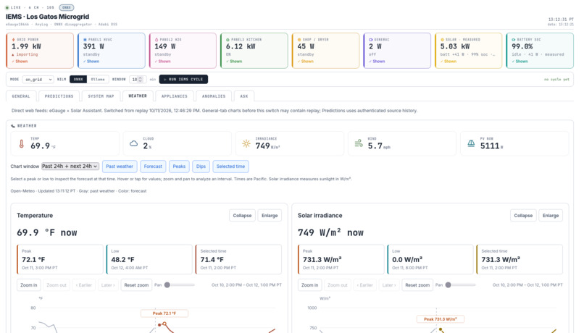Enlarge the Solar irradiance chart

pyautogui.click(x=551, y=216)
